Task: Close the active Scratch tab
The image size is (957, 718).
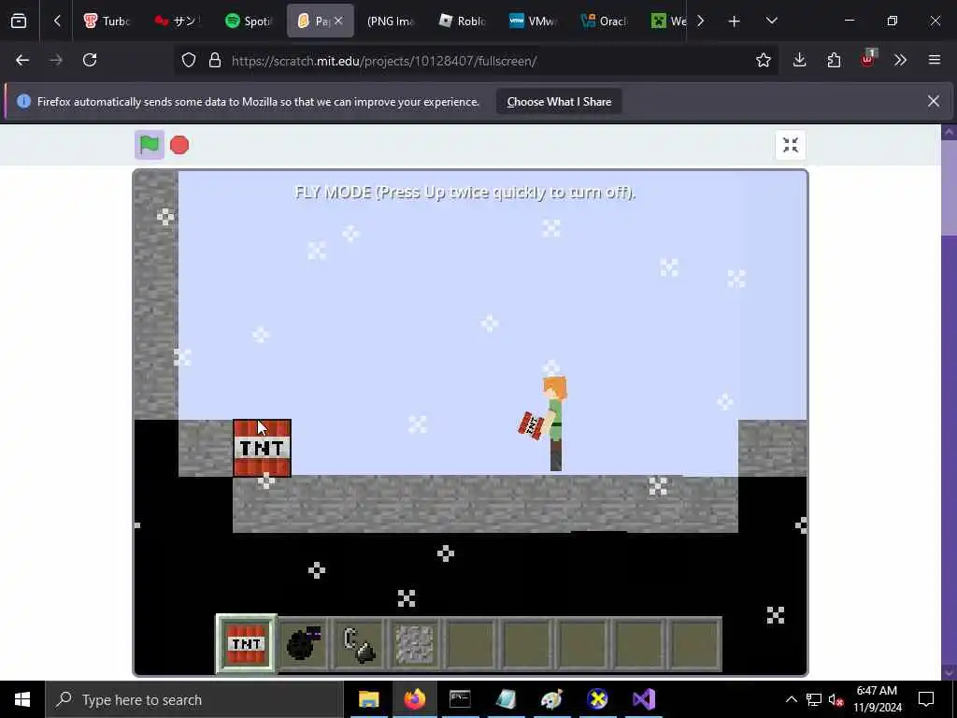Action: coord(338,21)
